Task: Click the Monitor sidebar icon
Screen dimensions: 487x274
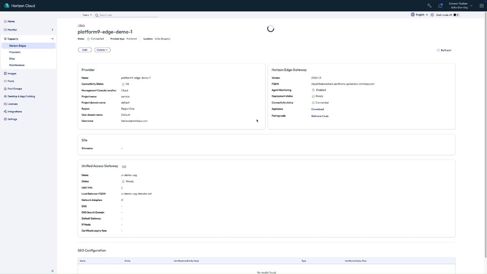Action: coord(5,30)
